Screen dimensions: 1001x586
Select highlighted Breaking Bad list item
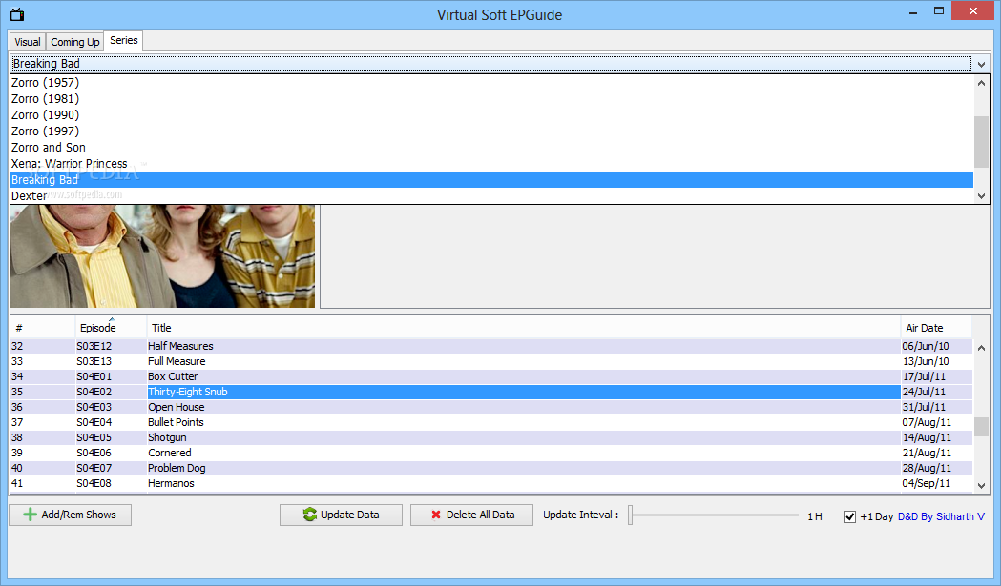(x=491, y=180)
